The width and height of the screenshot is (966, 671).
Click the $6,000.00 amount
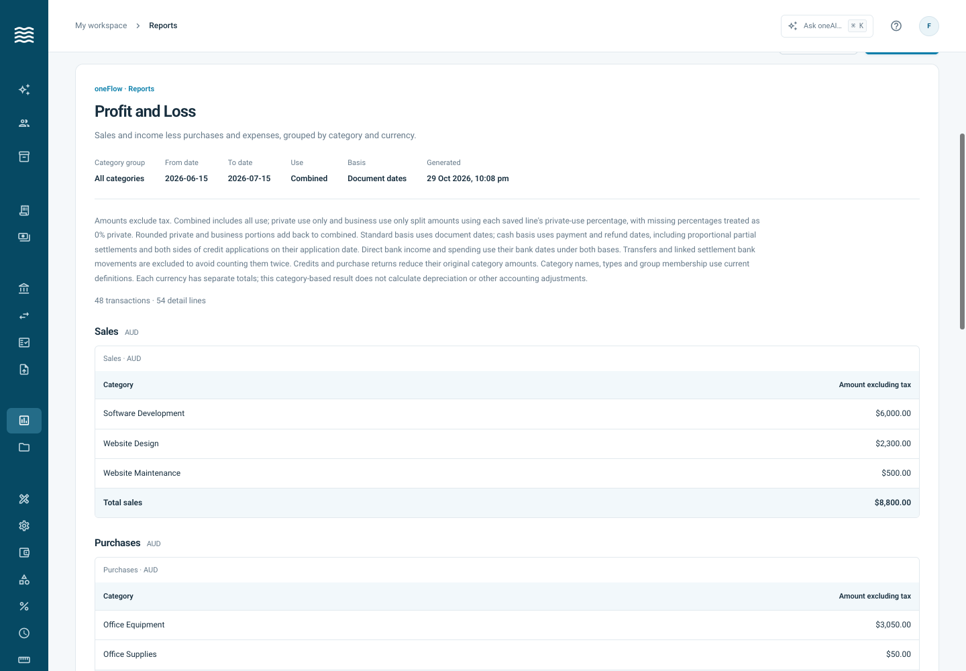click(893, 414)
